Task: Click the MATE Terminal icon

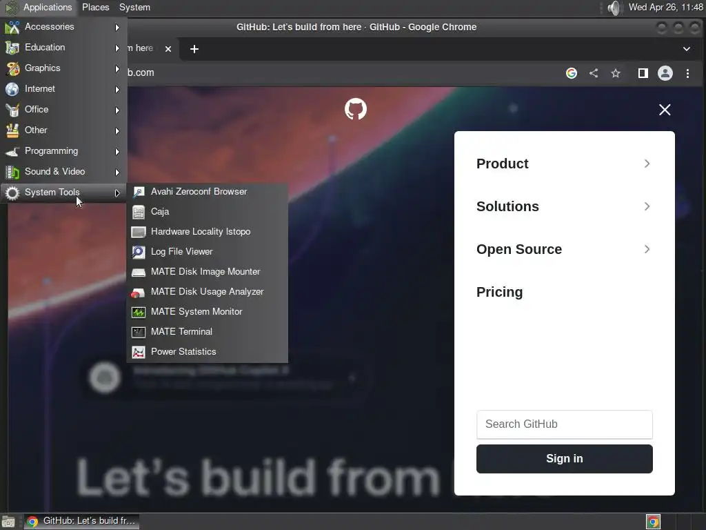Action: coord(138,332)
